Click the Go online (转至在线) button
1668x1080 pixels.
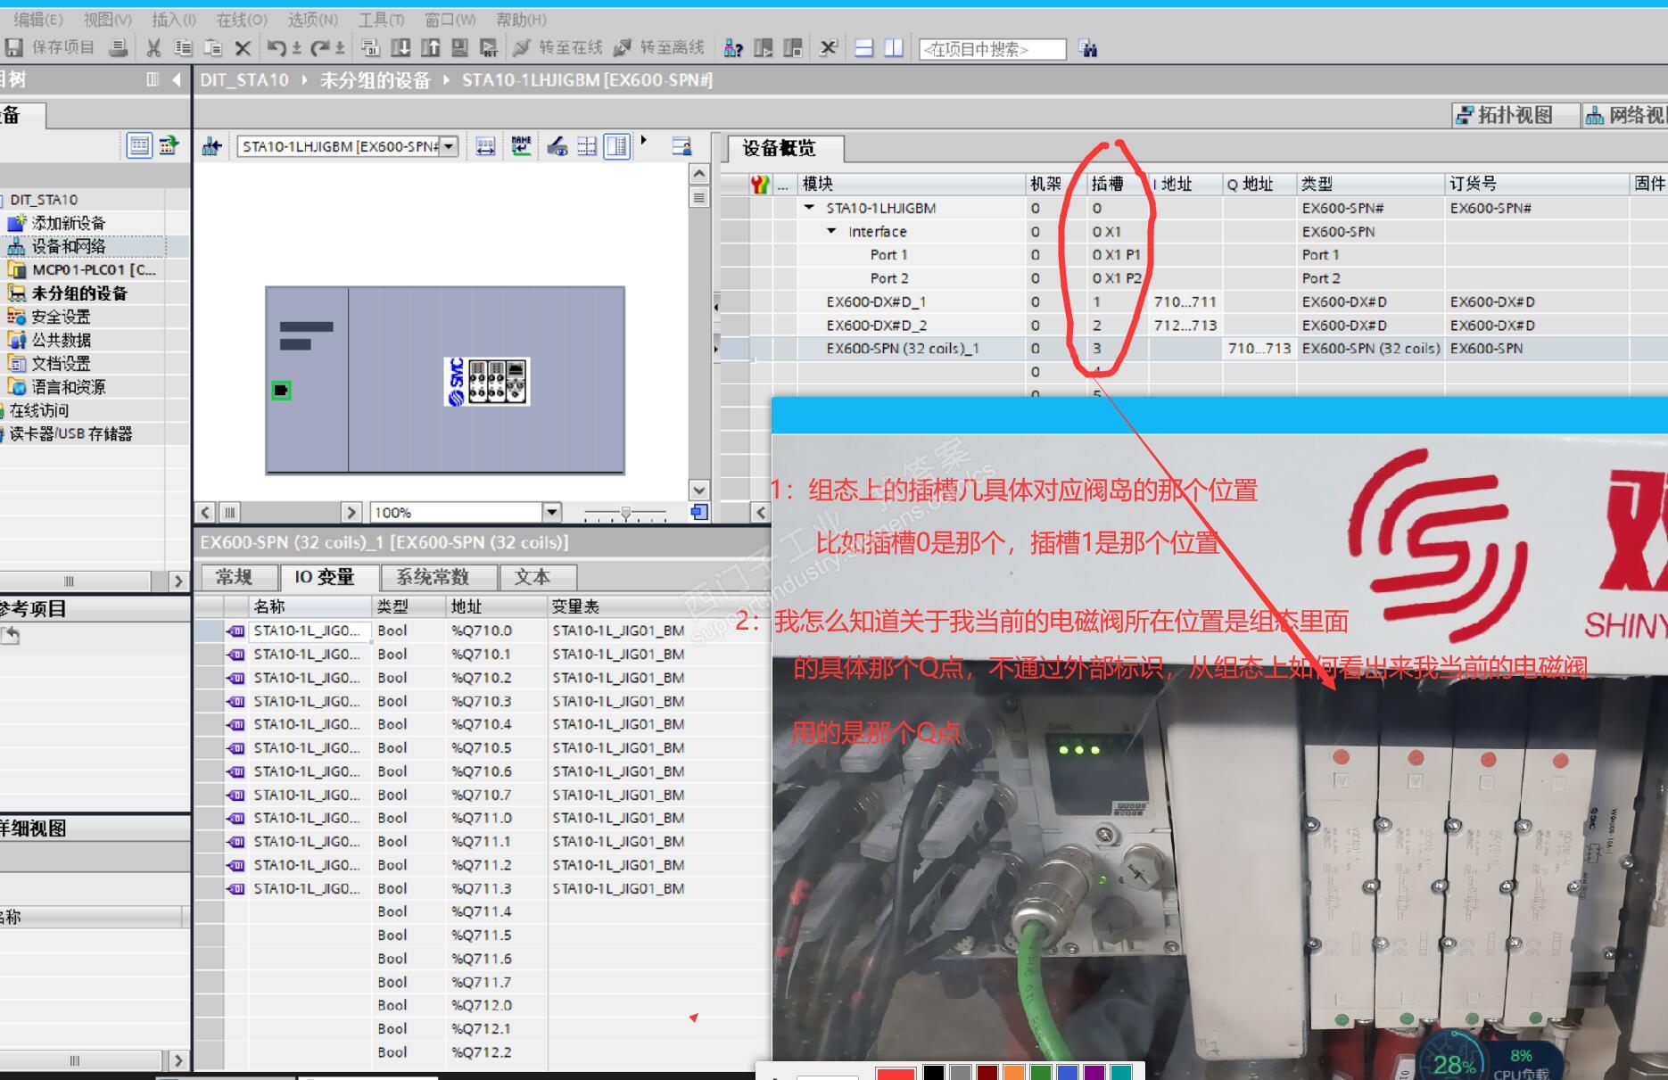[x=557, y=48]
